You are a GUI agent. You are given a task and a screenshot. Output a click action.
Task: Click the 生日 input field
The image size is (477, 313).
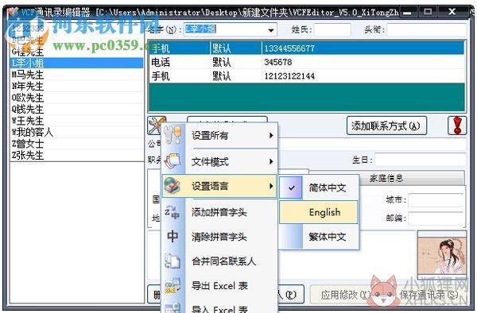421,160
